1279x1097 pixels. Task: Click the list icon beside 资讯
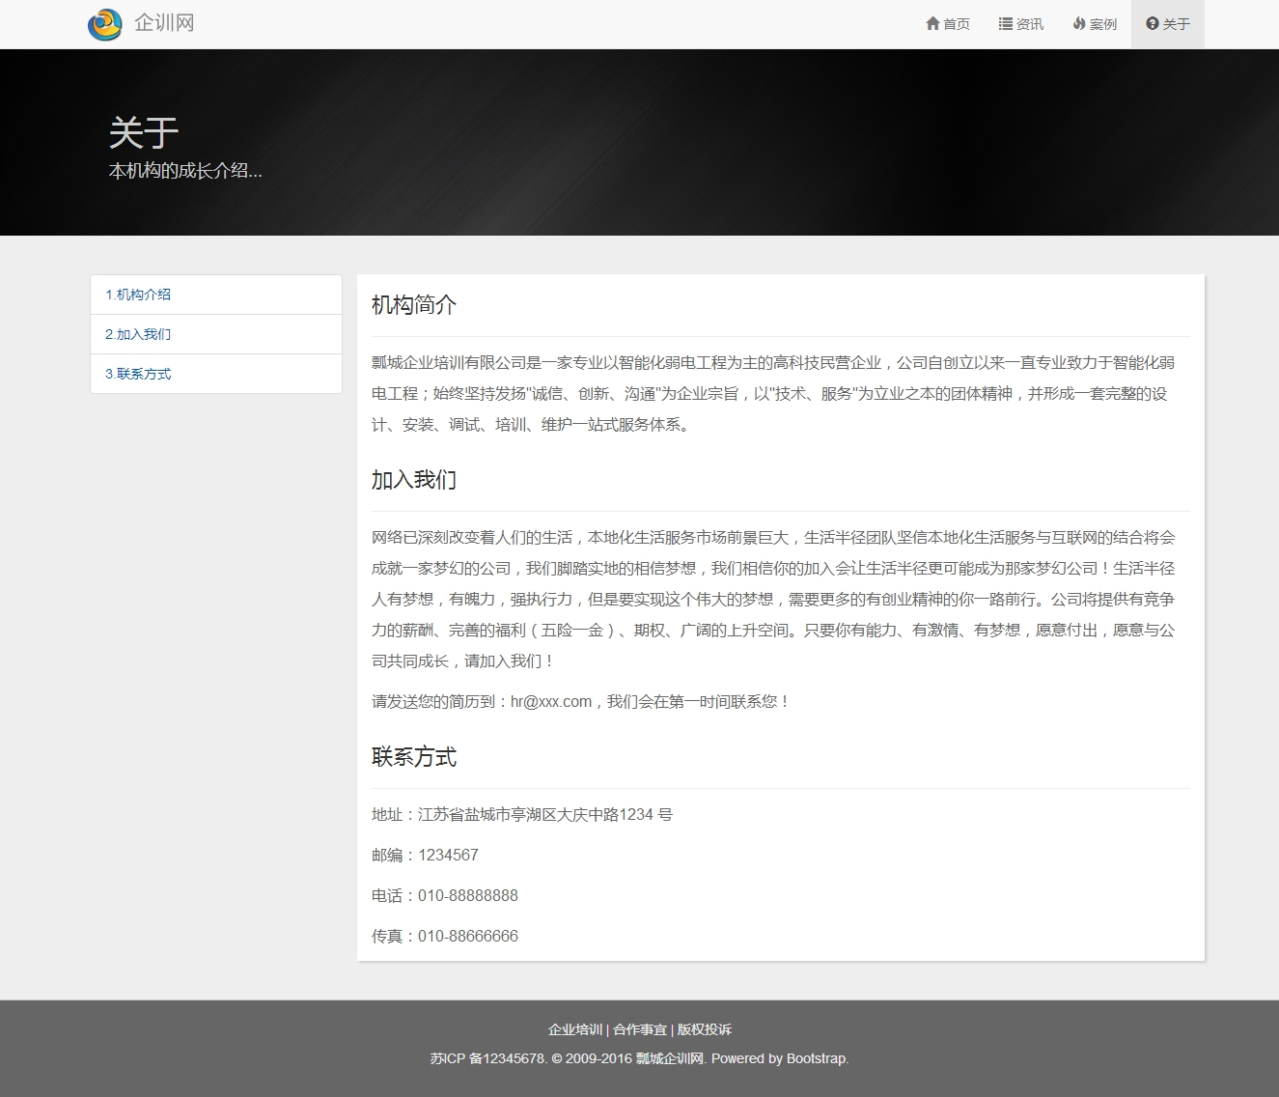pyautogui.click(x=1006, y=23)
